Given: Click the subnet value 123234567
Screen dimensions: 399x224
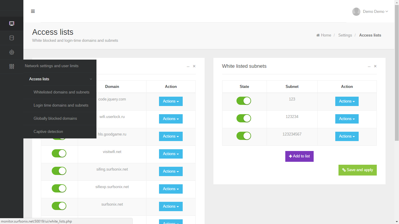Looking at the screenshot, I should (292, 134).
